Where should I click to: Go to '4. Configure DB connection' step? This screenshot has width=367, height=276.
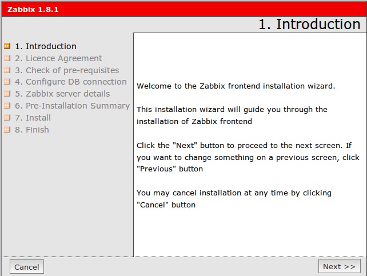71,82
